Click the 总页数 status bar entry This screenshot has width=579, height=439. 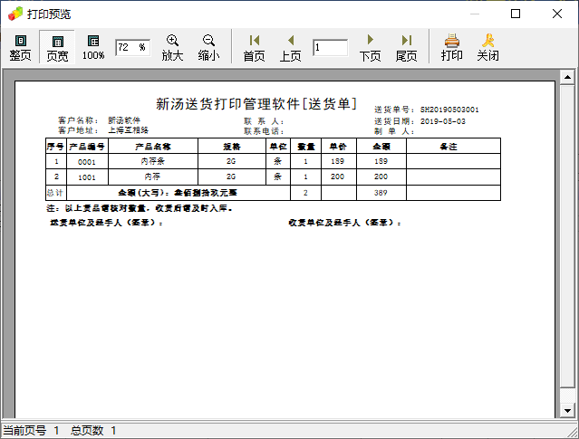93,430
